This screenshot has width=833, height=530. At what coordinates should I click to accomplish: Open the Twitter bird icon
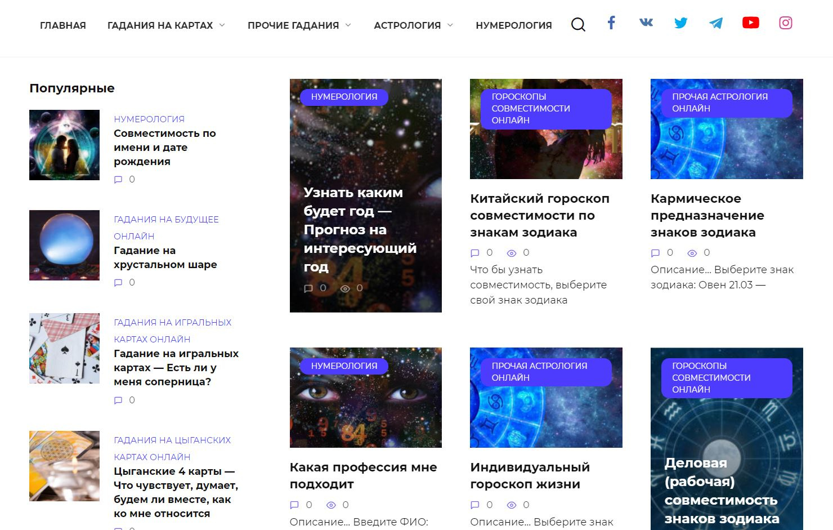point(681,23)
